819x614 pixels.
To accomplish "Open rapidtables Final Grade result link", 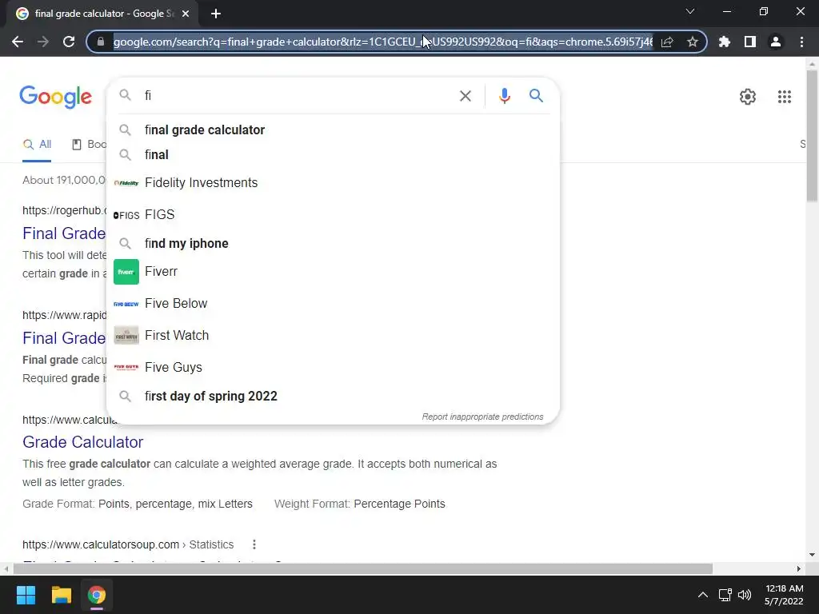I will point(64,338).
